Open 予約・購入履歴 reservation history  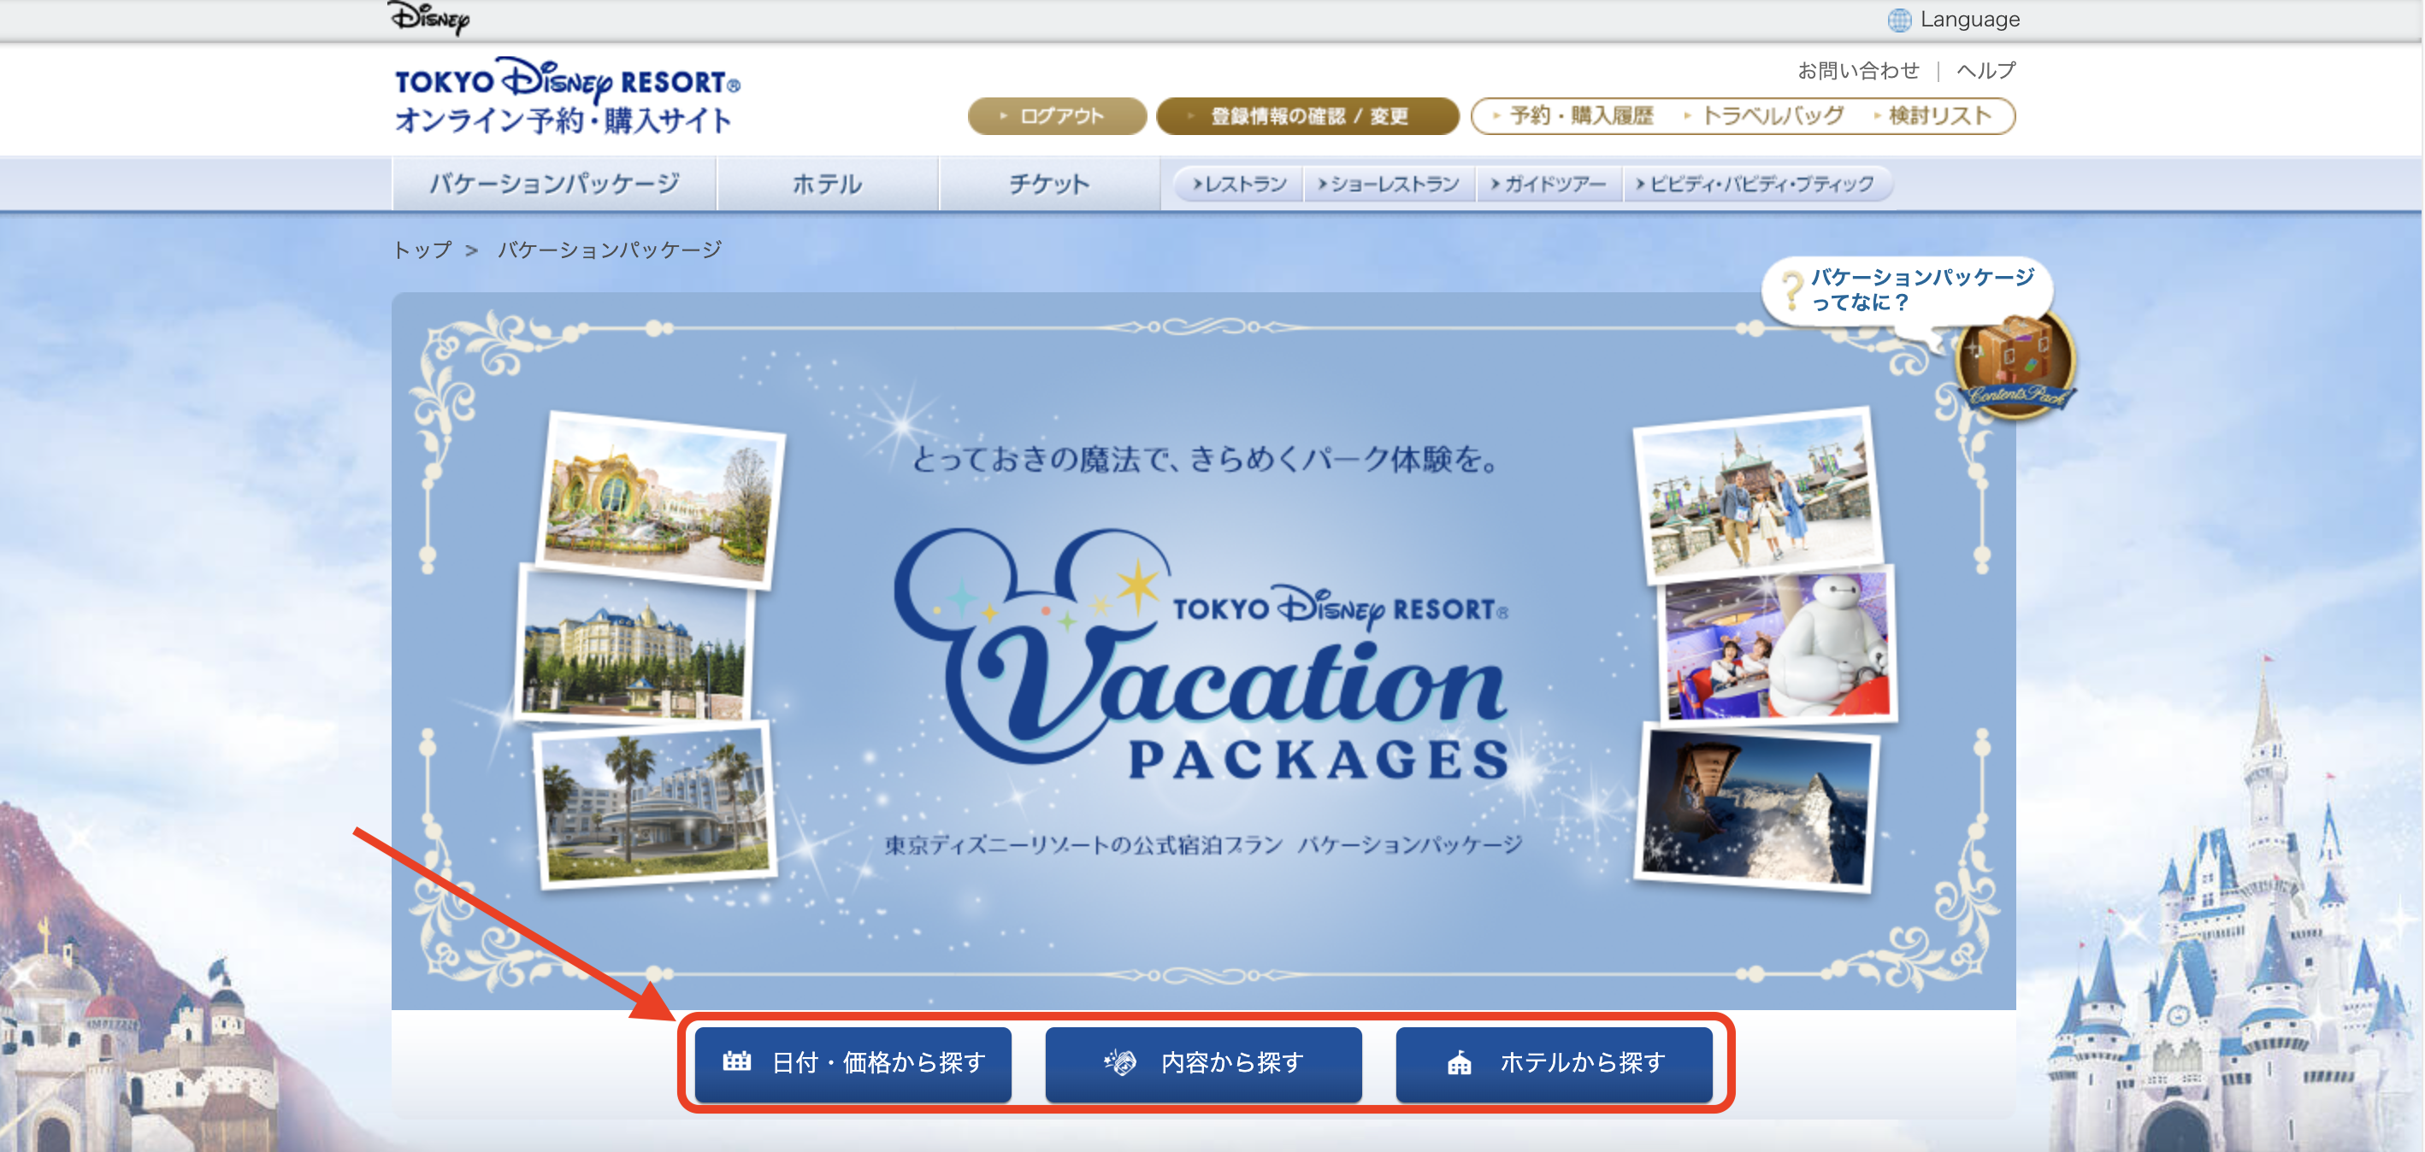click(1574, 115)
